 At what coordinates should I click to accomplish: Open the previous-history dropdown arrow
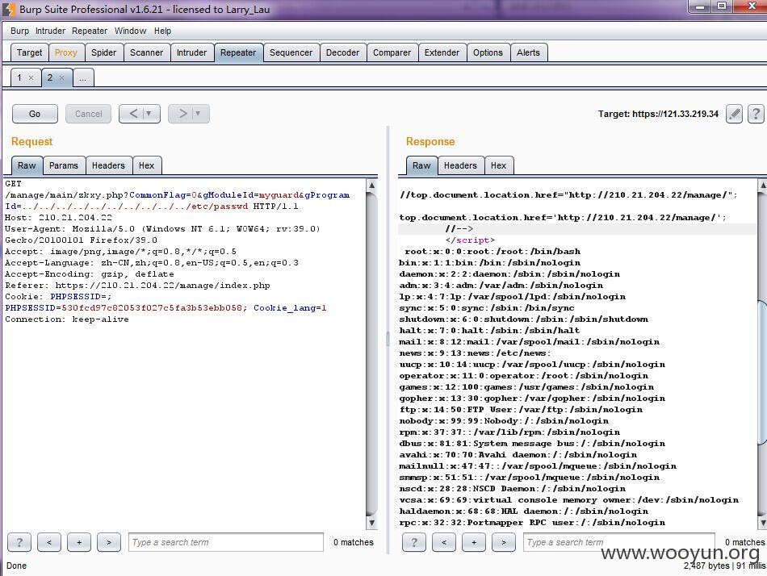149,114
